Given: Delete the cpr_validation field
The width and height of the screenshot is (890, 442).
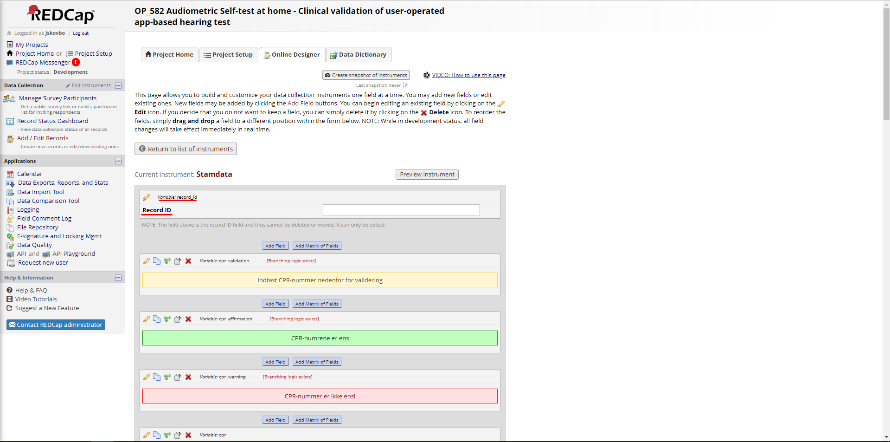Looking at the screenshot, I should click(188, 261).
